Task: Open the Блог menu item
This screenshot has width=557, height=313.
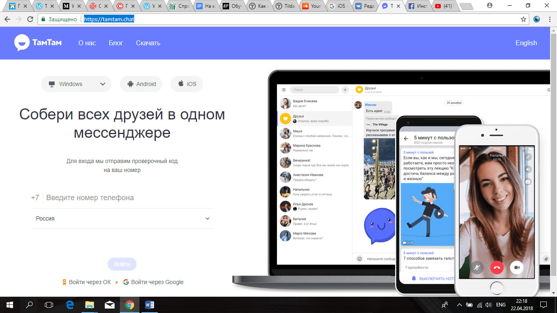Action: (x=116, y=43)
